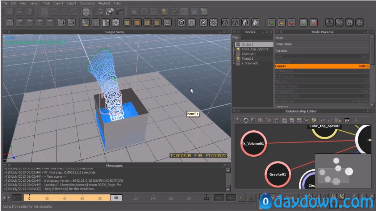Screen dimensions: 376x211
Task: Expand the Initial State section
Action: (x=322, y=44)
